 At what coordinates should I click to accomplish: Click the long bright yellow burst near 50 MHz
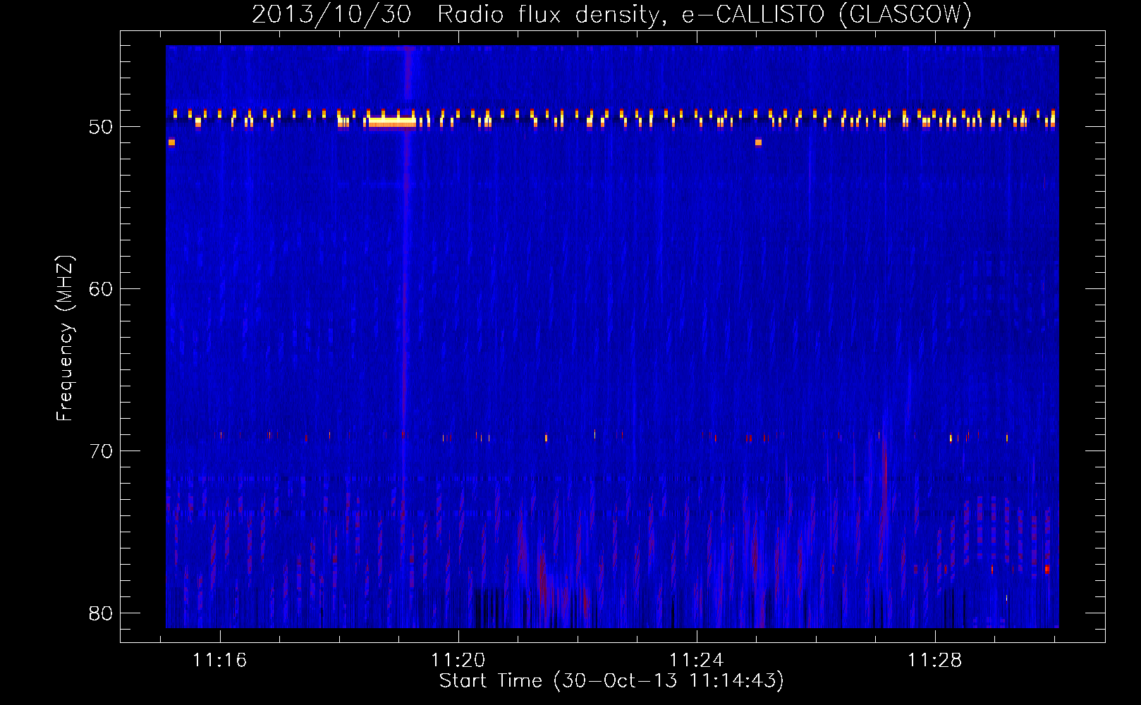(392, 122)
